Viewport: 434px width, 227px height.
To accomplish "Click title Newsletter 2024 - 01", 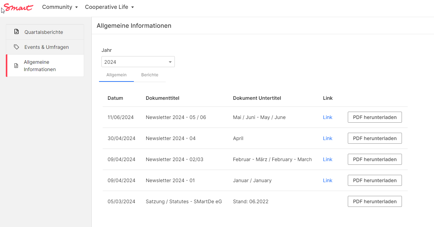I will [170, 180].
